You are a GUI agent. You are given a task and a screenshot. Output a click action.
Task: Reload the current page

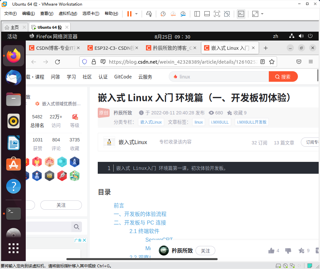(x=57, y=62)
